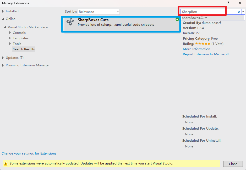The image size is (246, 170).
Task: Select the Tools label
Action: click(17, 44)
